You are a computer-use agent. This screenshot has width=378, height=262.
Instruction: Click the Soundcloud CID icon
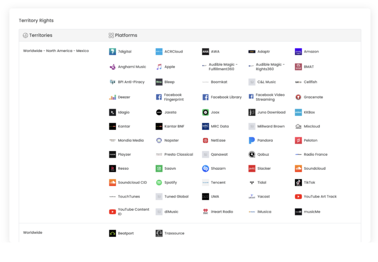pos(112,182)
